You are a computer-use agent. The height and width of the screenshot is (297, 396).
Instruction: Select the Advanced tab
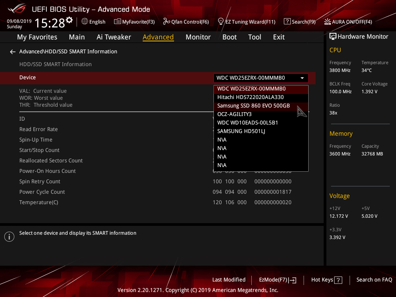tap(158, 37)
